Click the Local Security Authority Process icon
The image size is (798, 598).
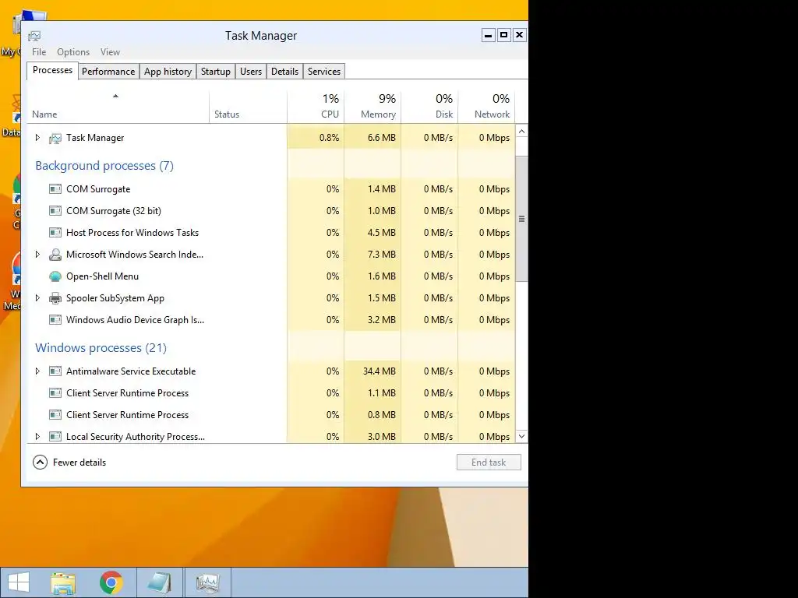click(55, 436)
